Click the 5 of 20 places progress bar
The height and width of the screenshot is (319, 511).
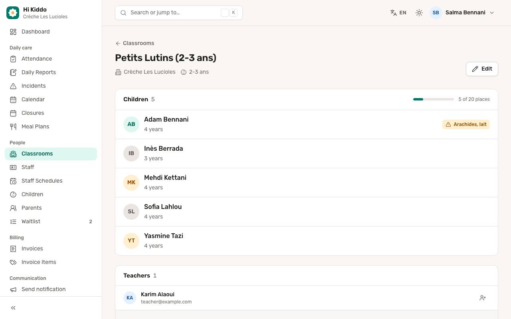click(434, 99)
